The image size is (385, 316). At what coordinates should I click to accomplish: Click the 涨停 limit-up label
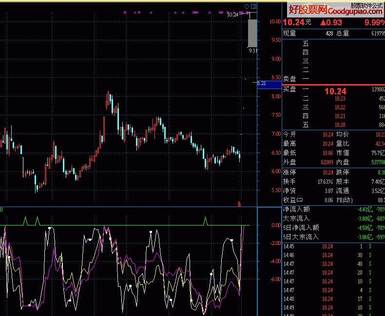pyautogui.click(x=289, y=172)
